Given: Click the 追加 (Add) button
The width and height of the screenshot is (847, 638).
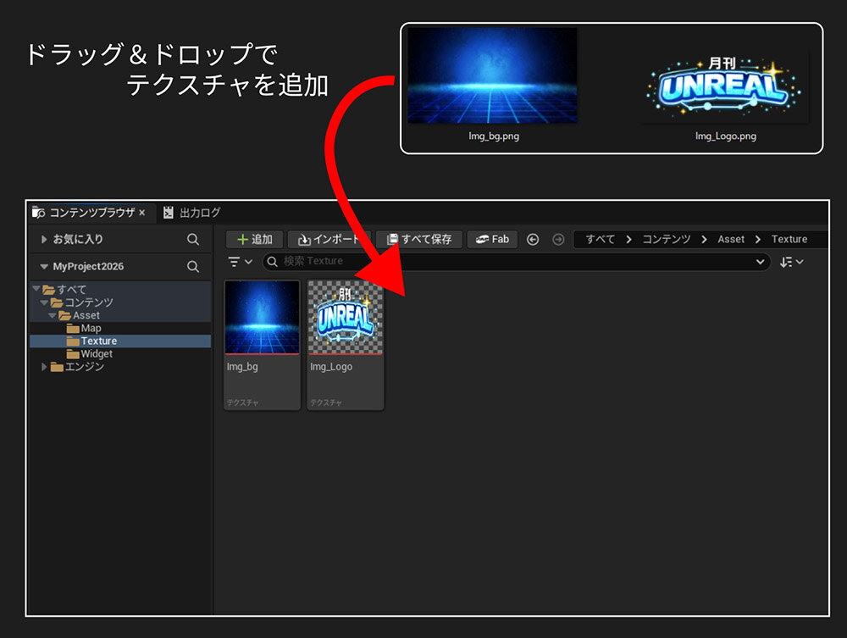Looking at the screenshot, I should [254, 240].
